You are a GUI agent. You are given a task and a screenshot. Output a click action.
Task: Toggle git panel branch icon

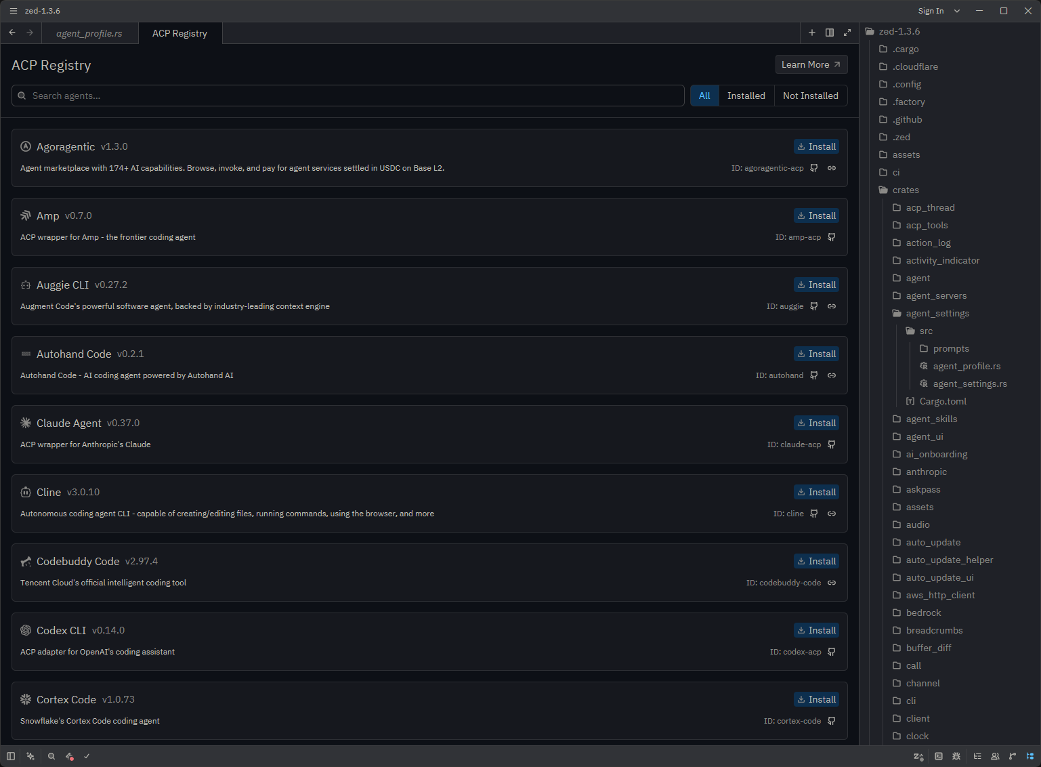[1013, 756]
